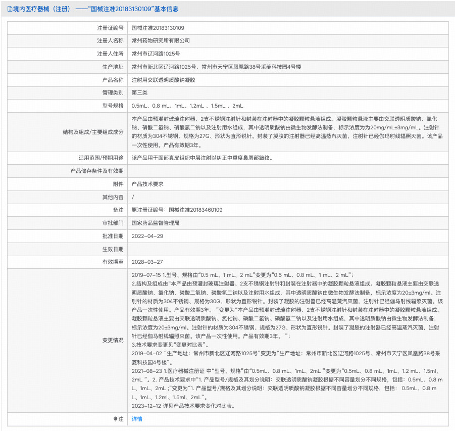The width and height of the screenshot is (455, 431).
Task: Select the product name 注射用交联透明质酸钠凝胶
Action: (163, 80)
